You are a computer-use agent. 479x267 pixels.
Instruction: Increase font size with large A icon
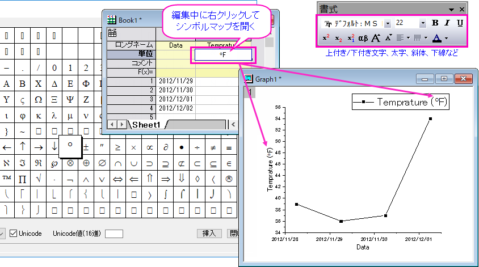tap(376, 38)
